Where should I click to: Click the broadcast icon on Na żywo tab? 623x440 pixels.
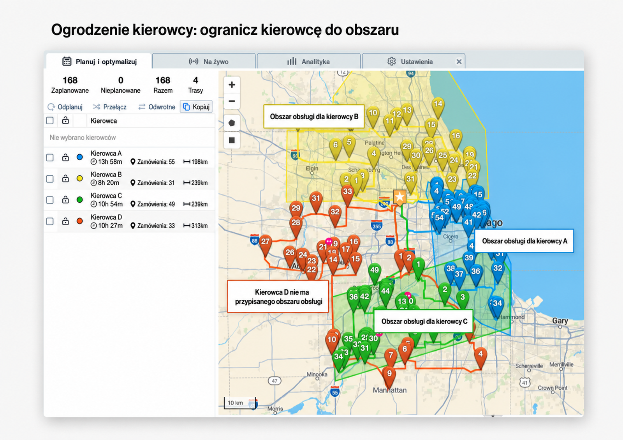tap(194, 61)
